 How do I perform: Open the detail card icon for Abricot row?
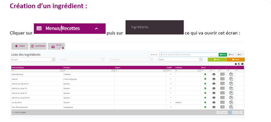[x=222, y=79]
